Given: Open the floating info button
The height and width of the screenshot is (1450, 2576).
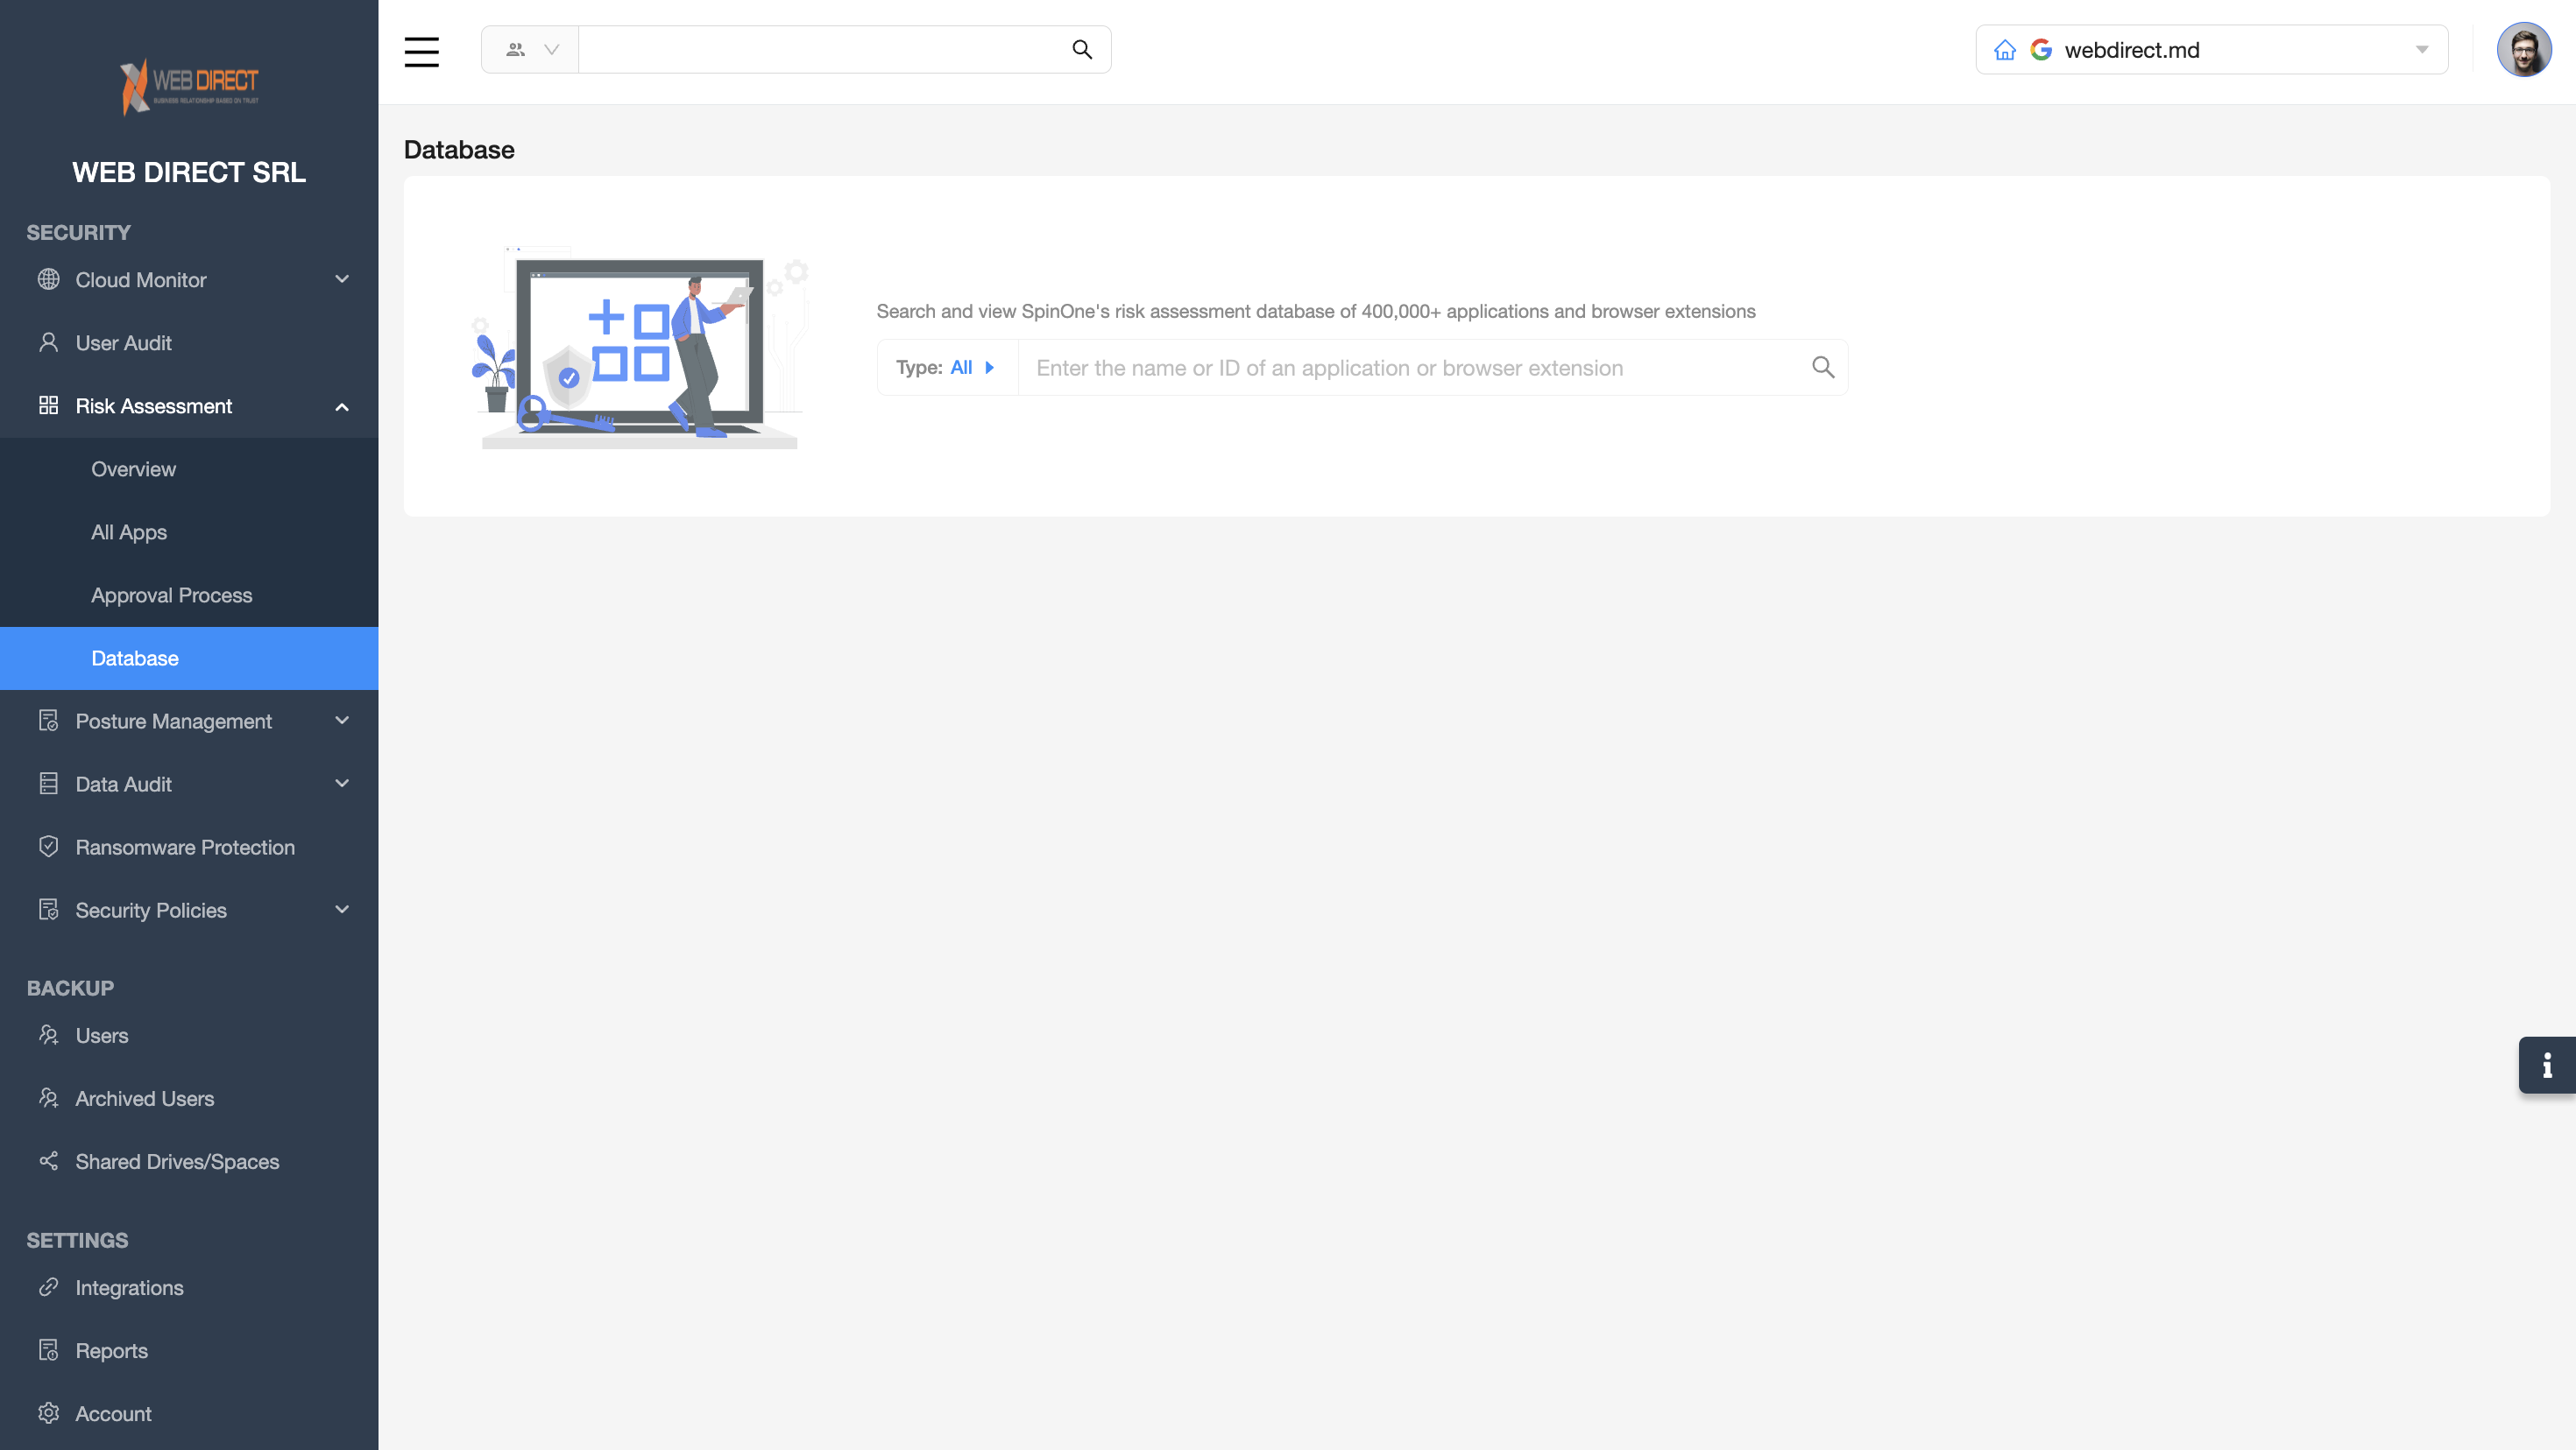Looking at the screenshot, I should [x=2546, y=1066].
